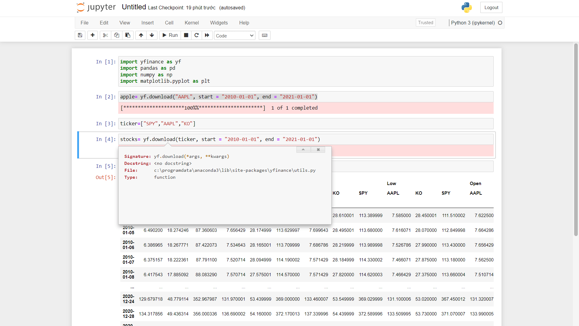This screenshot has height=326, width=579.
Task: Interrupt the kernel with the stop icon
Action: [186, 35]
